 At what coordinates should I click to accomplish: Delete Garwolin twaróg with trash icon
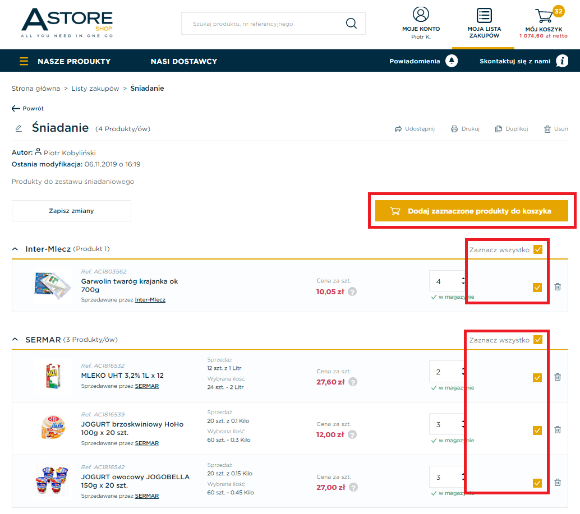pyautogui.click(x=558, y=287)
